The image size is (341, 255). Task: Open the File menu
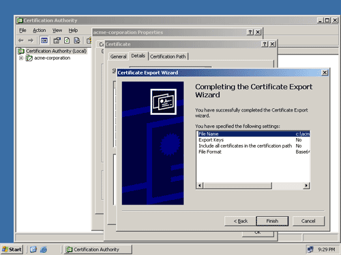click(x=23, y=31)
